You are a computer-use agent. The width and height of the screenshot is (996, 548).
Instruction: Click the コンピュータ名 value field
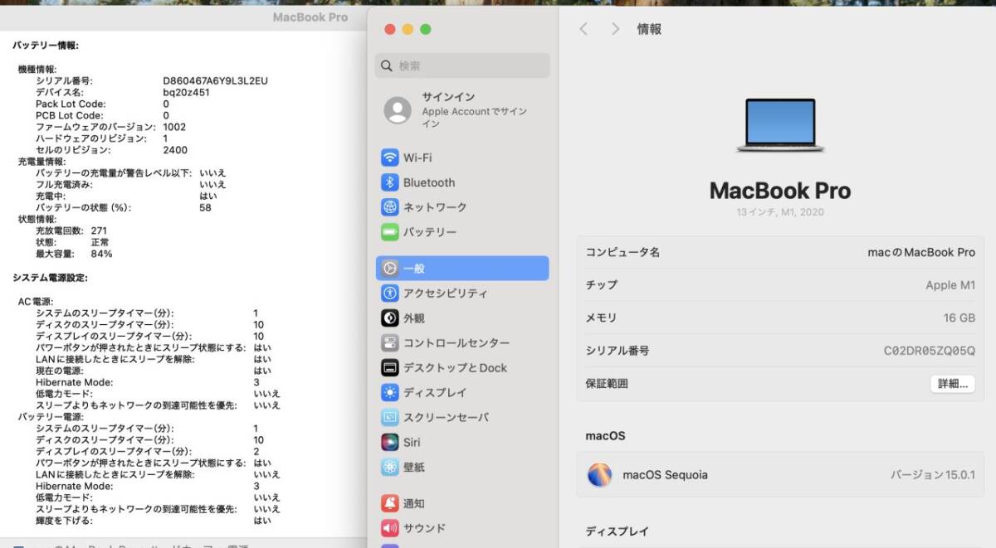pyautogui.click(x=921, y=252)
